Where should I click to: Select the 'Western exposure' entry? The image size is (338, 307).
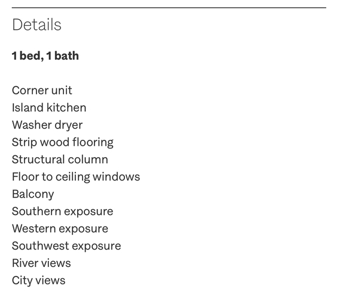click(x=60, y=229)
